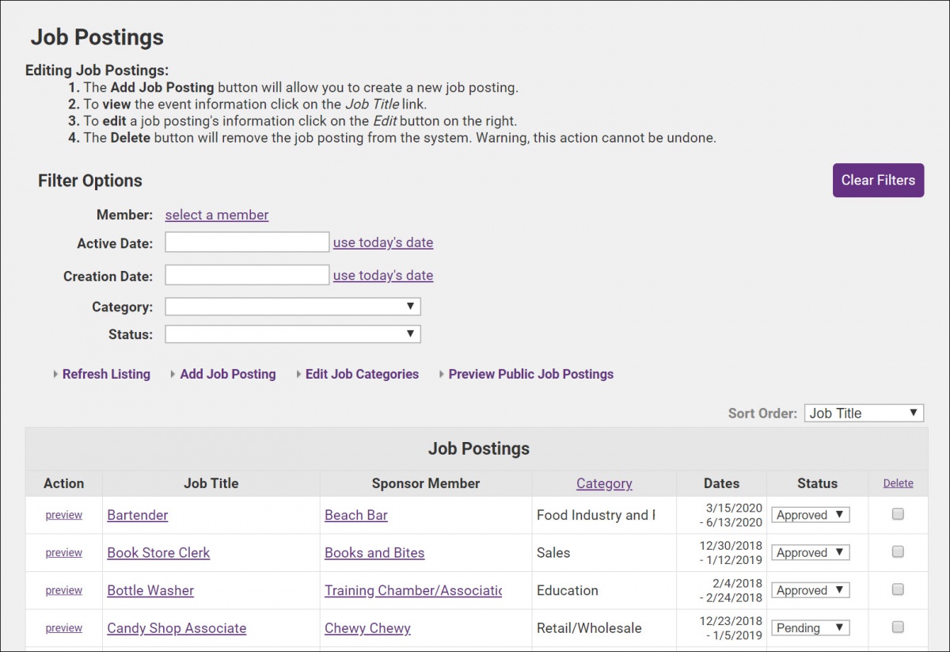Click the Creation Date input field
Viewport: 950px width, 652px height.
point(247,275)
